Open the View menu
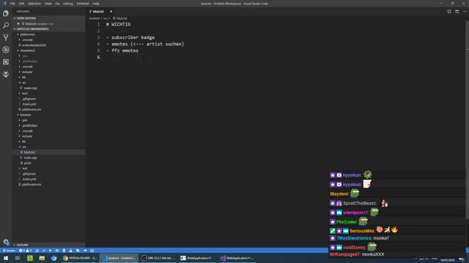The width and height of the screenshot is (469, 263). pyautogui.click(x=48, y=4)
